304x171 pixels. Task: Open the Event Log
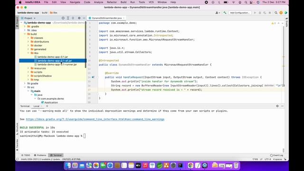coord(276,155)
